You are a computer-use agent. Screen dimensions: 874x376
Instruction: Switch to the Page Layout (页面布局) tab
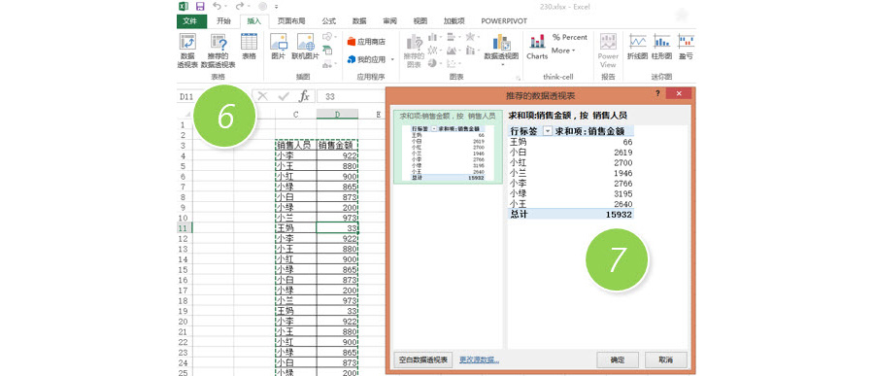tap(291, 21)
